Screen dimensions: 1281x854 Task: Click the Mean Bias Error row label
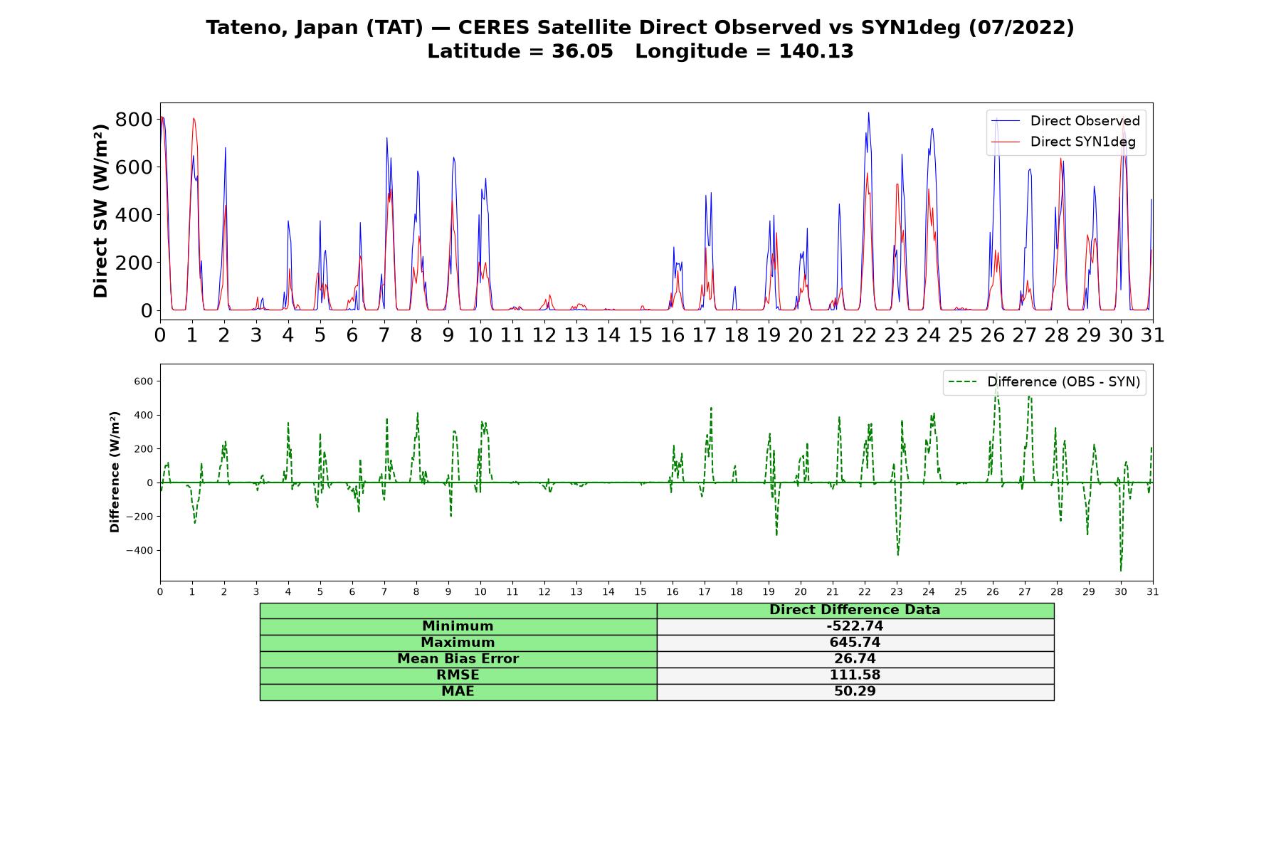click(x=458, y=659)
